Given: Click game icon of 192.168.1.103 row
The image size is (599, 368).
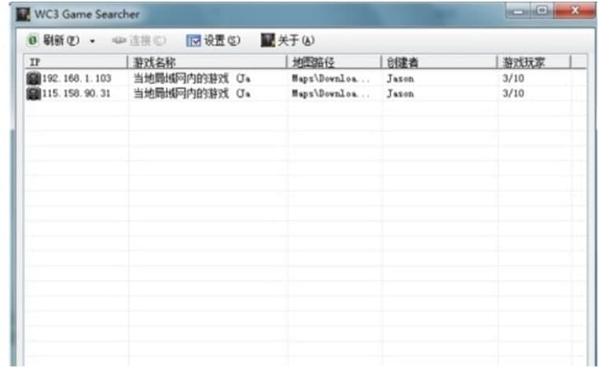Looking at the screenshot, I should point(34,79).
